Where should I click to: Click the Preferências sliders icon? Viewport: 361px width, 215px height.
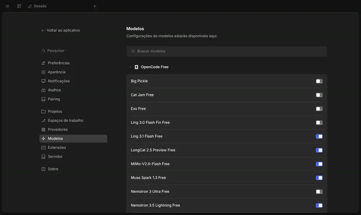(x=43, y=63)
